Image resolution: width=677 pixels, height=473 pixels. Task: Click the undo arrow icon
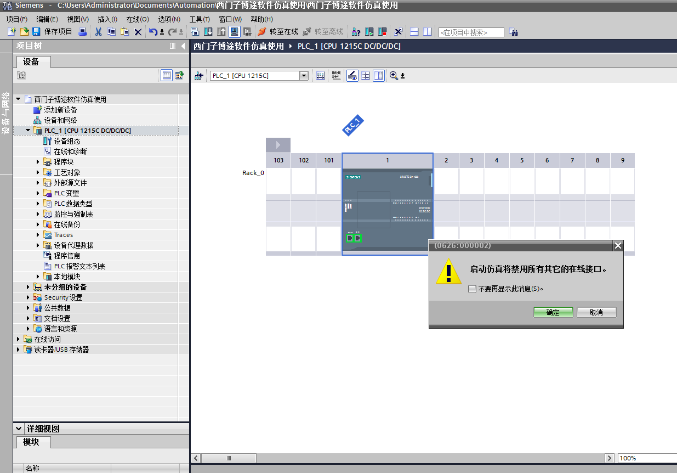[x=153, y=32]
